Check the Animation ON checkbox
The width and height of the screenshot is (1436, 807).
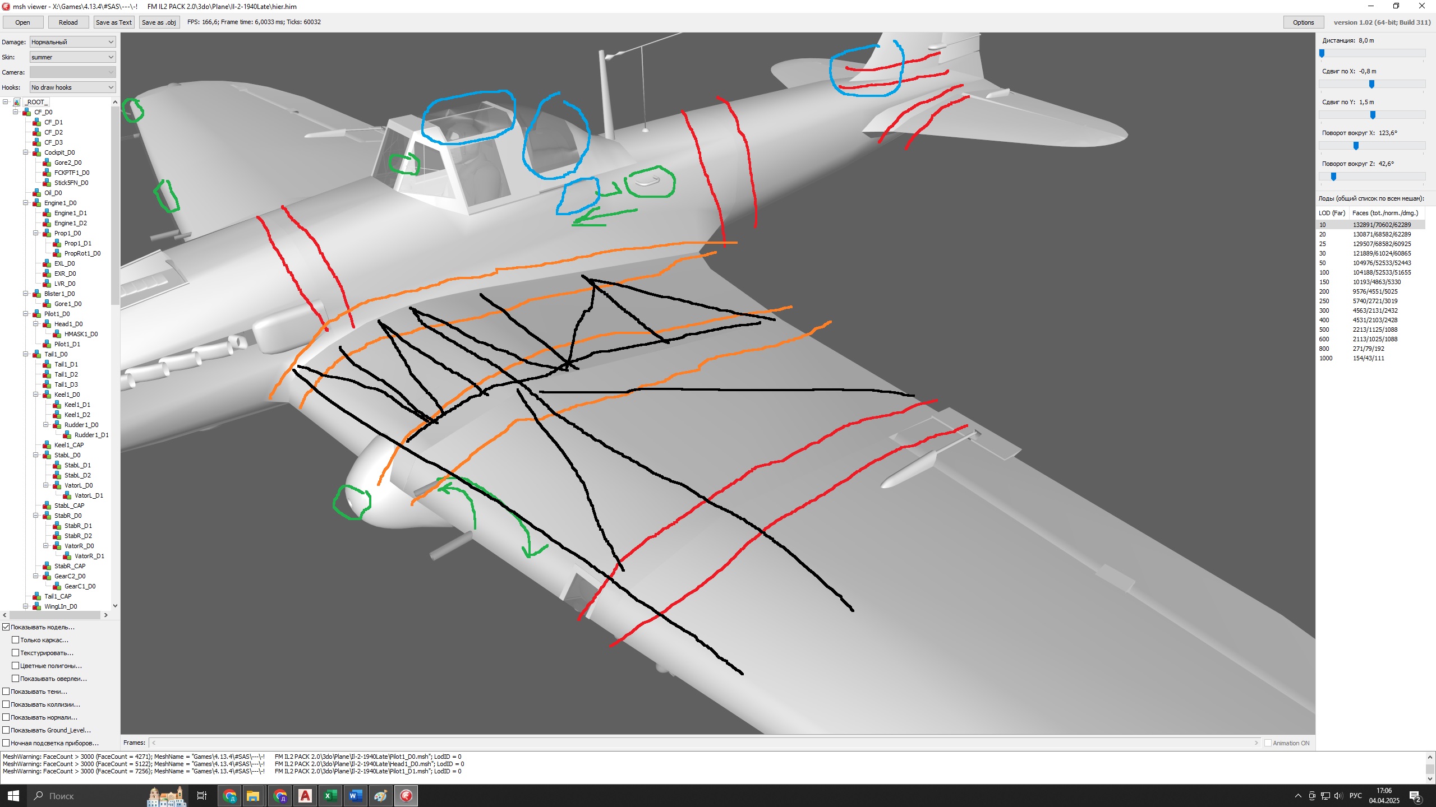tap(1268, 743)
